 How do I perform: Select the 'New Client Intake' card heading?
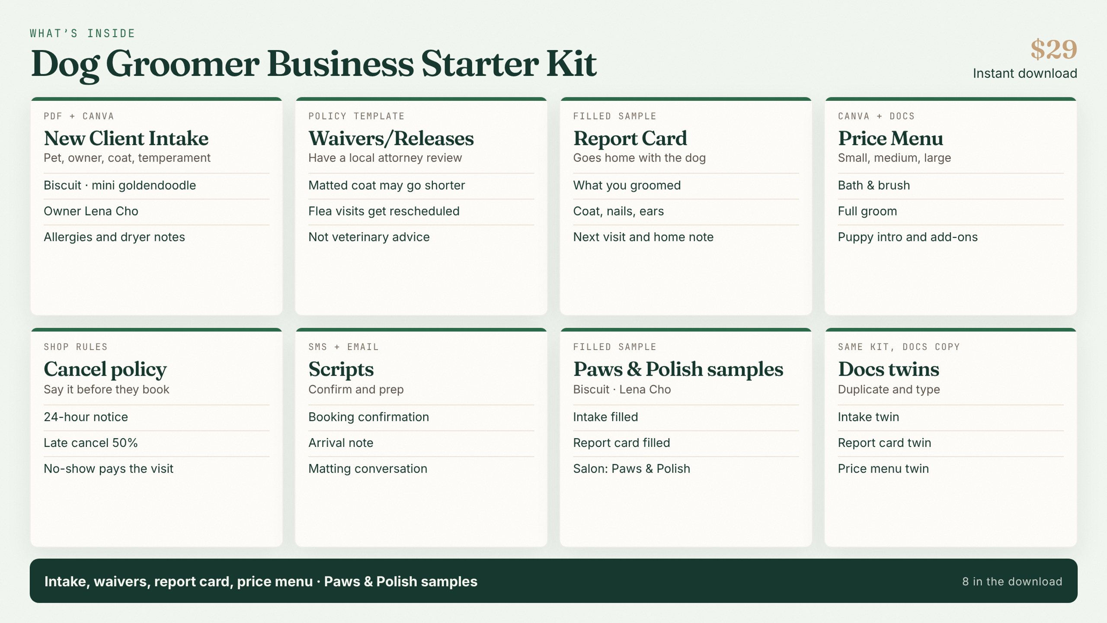point(126,138)
